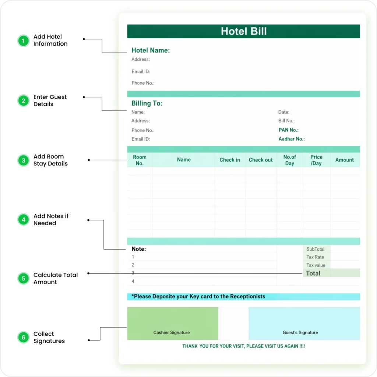The image size is (377, 377).
Task: Select the Add Room Stay Details step label
Action: tap(50, 160)
